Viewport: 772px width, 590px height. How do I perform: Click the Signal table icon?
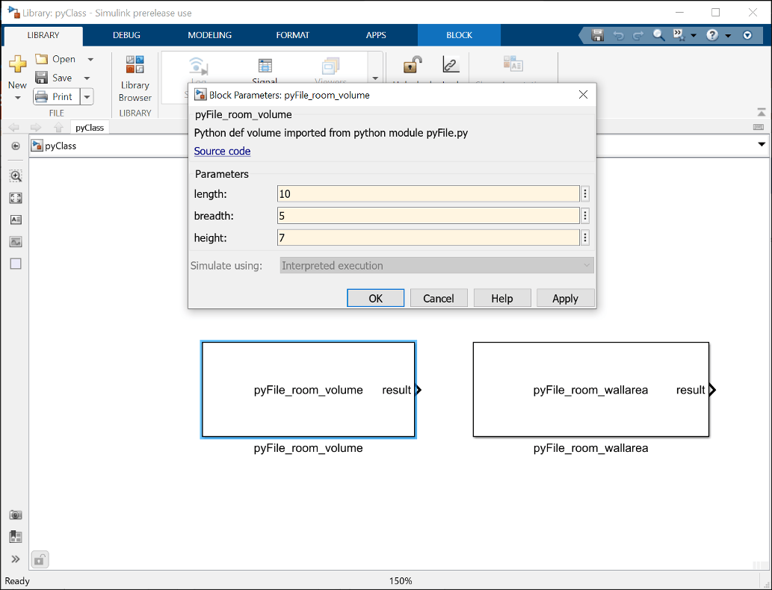[265, 66]
